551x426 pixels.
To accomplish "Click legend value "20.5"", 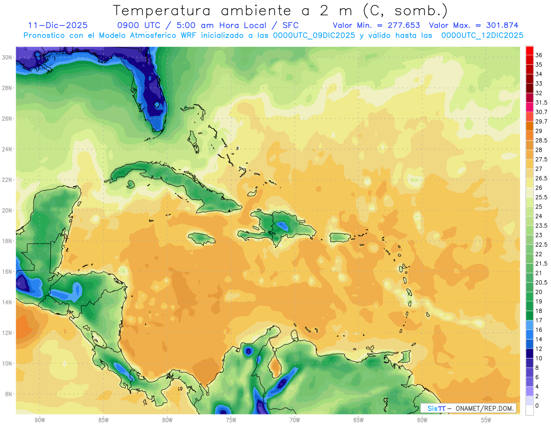I will [x=541, y=282].
